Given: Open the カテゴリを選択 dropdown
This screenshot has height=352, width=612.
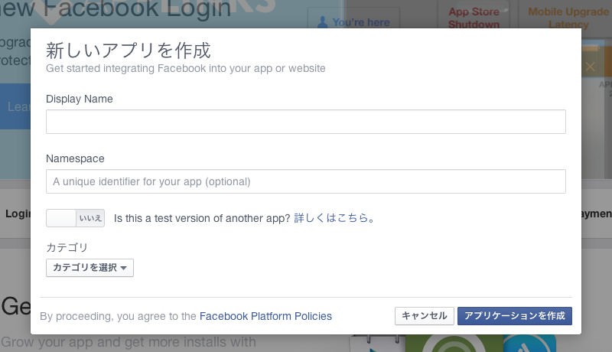Looking at the screenshot, I should click(x=90, y=268).
